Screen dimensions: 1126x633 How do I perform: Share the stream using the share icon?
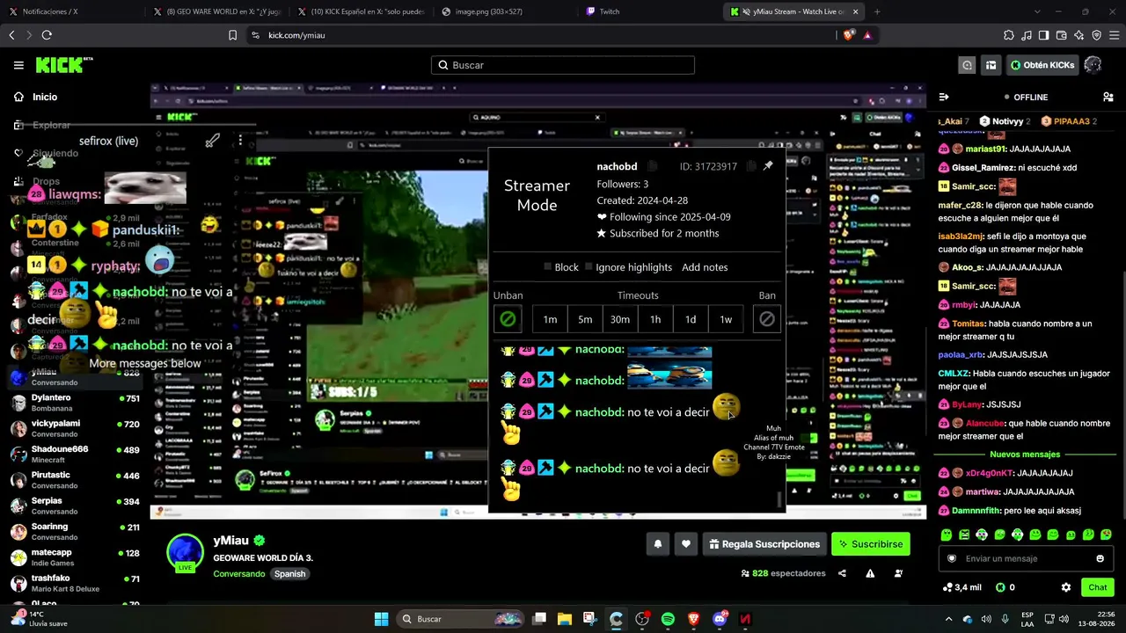coord(842,573)
